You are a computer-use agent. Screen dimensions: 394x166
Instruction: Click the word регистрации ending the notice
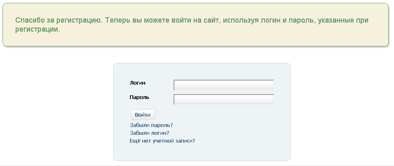click(x=38, y=30)
